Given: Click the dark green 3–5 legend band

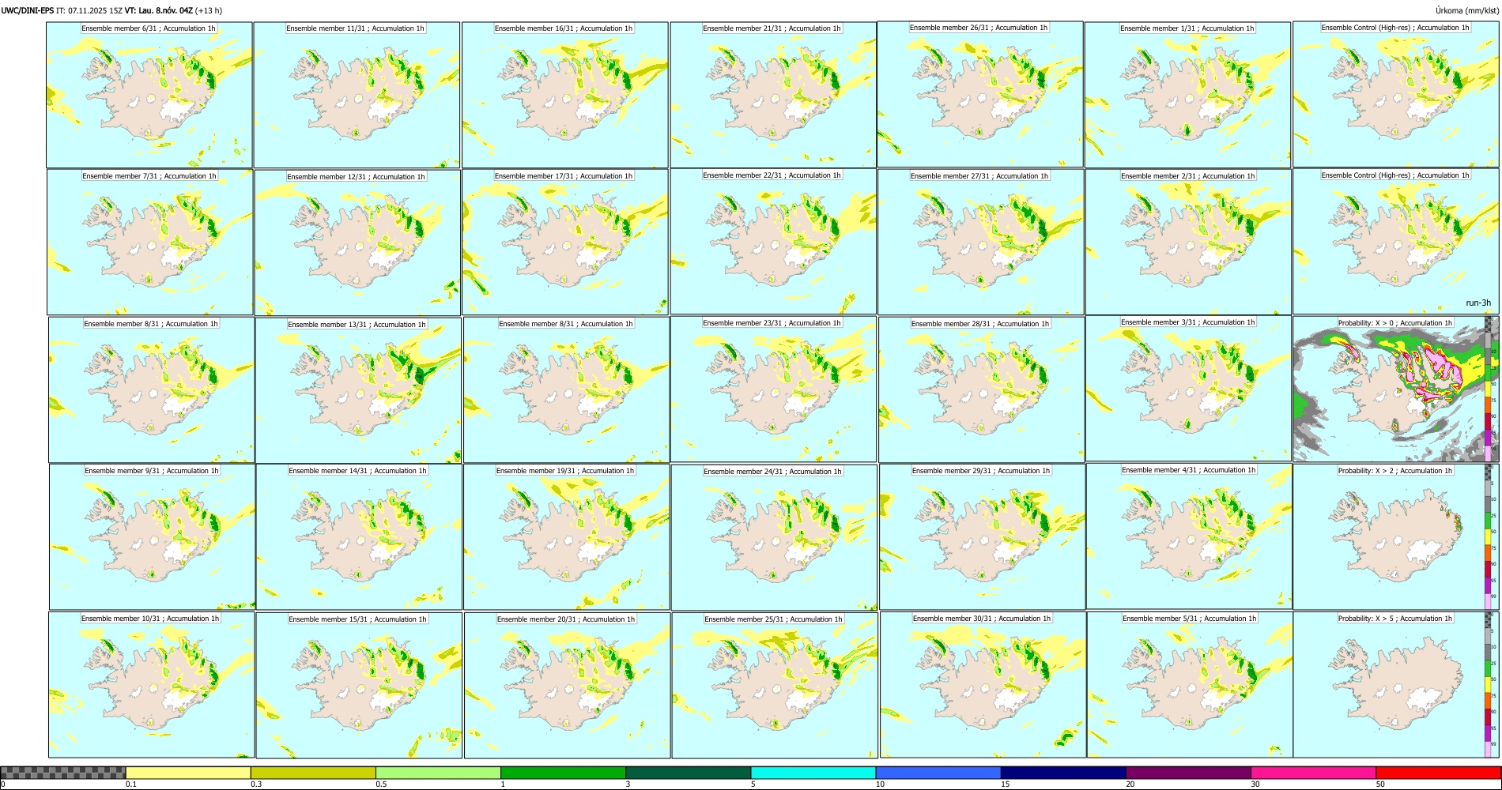Looking at the screenshot, I should click(688, 773).
